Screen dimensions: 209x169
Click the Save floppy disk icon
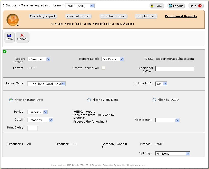(9, 35)
